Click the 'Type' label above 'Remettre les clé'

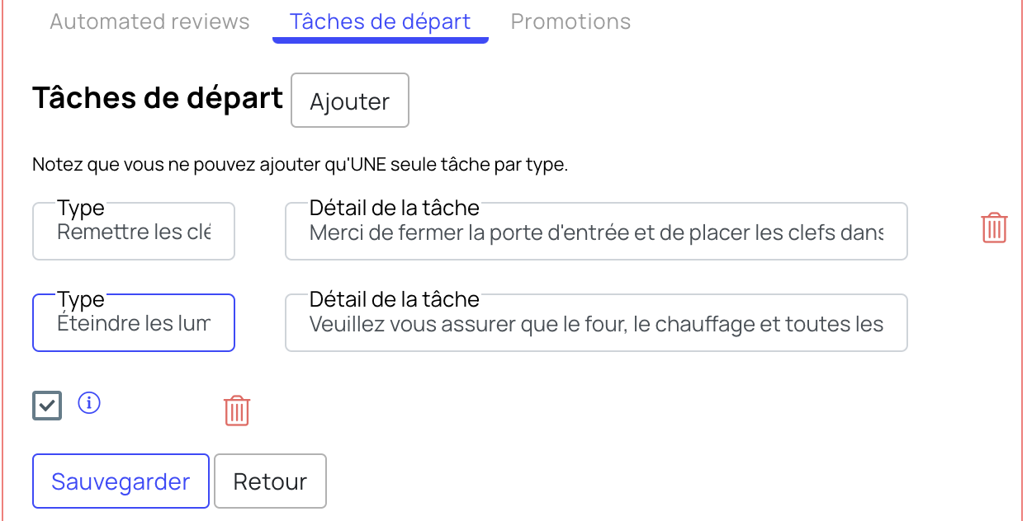[x=81, y=209]
